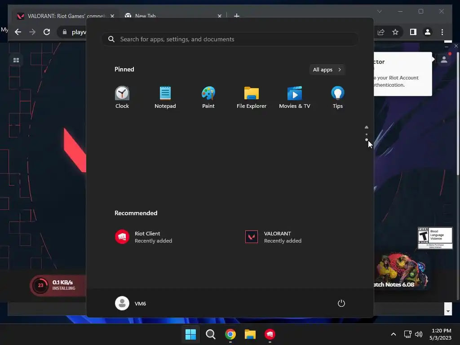Screen dimensions: 460x345
Task: Click the Riot Client vertical scrollbar
Action: coord(458,115)
